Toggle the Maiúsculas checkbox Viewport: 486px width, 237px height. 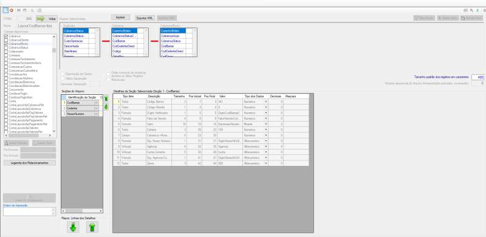coord(108,80)
